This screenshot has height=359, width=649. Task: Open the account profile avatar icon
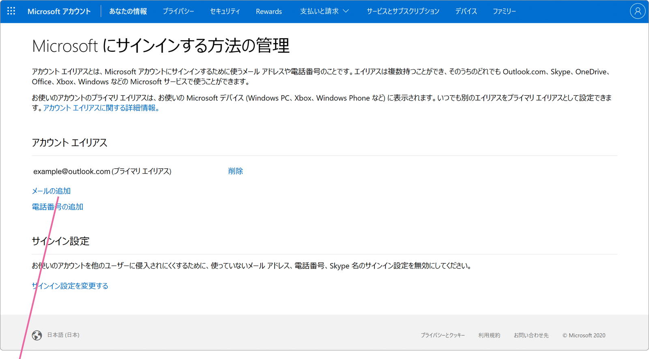pyautogui.click(x=637, y=11)
